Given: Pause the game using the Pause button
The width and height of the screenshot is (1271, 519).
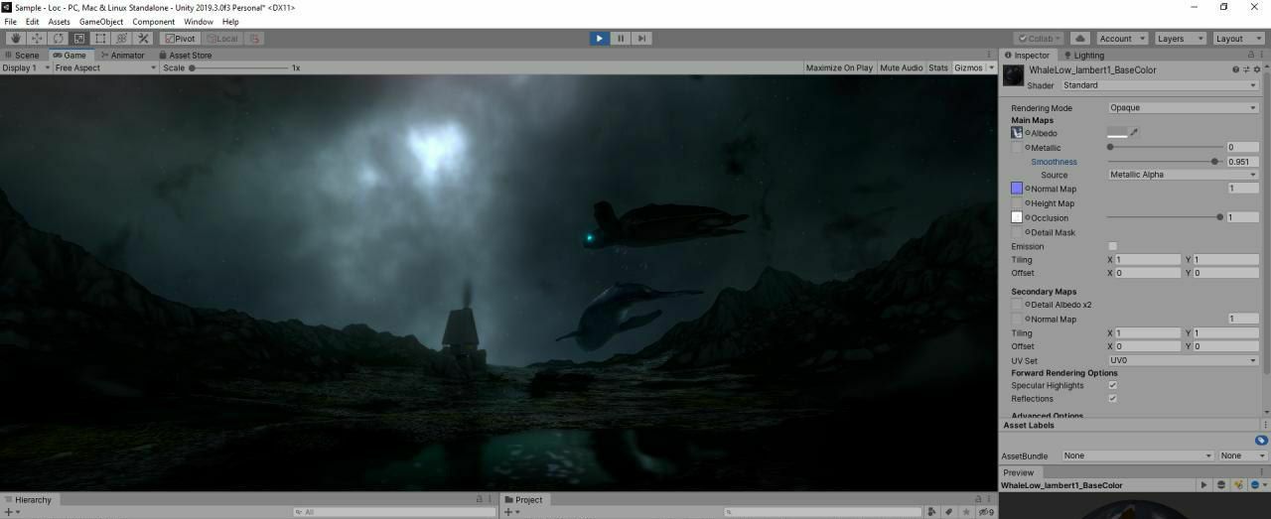Looking at the screenshot, I should (621, 39).
